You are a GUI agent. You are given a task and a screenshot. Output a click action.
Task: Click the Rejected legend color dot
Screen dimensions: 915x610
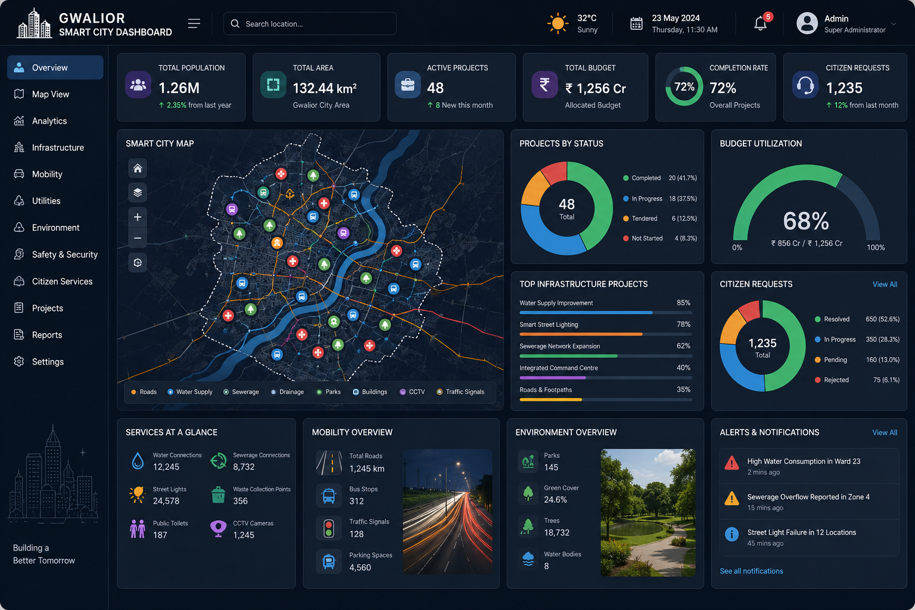[x=817, y=380]
